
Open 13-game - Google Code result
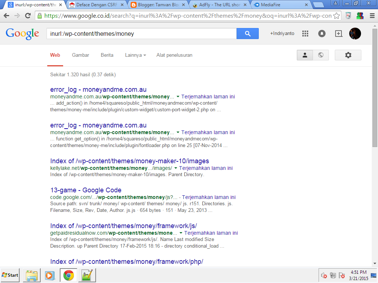(86, 190)
